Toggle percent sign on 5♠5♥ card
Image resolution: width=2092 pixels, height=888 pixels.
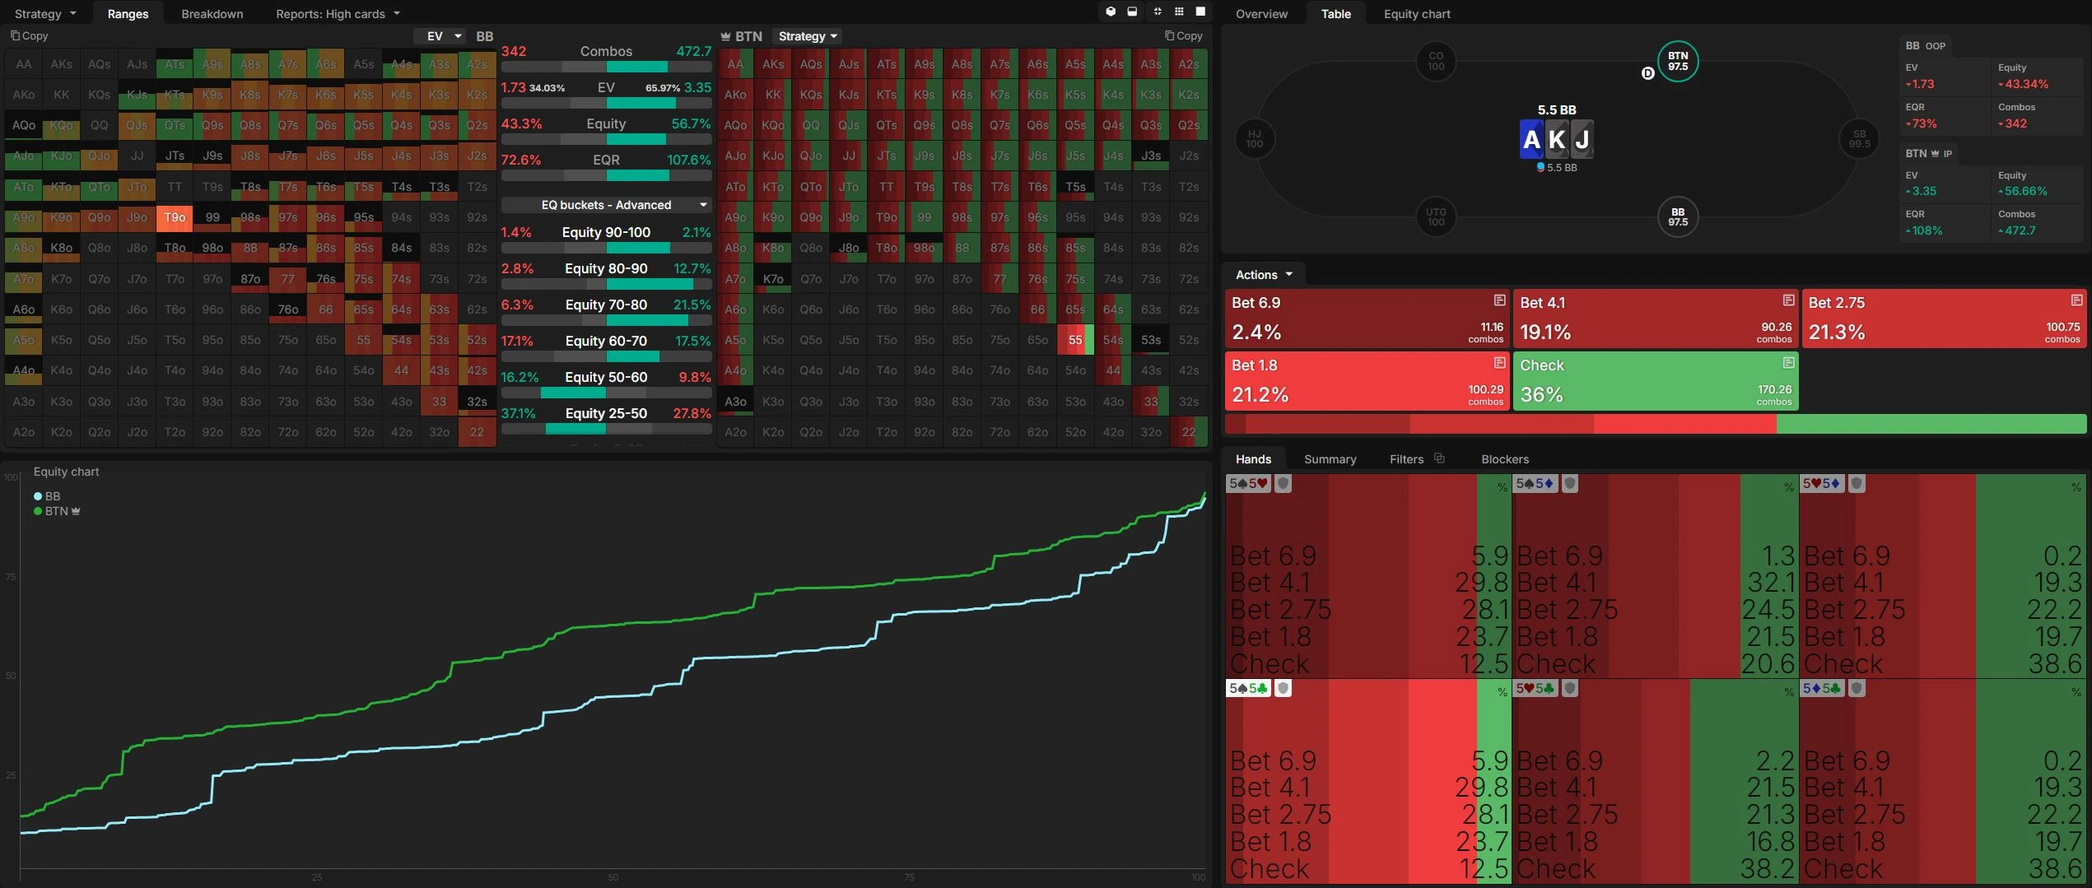1503,487
